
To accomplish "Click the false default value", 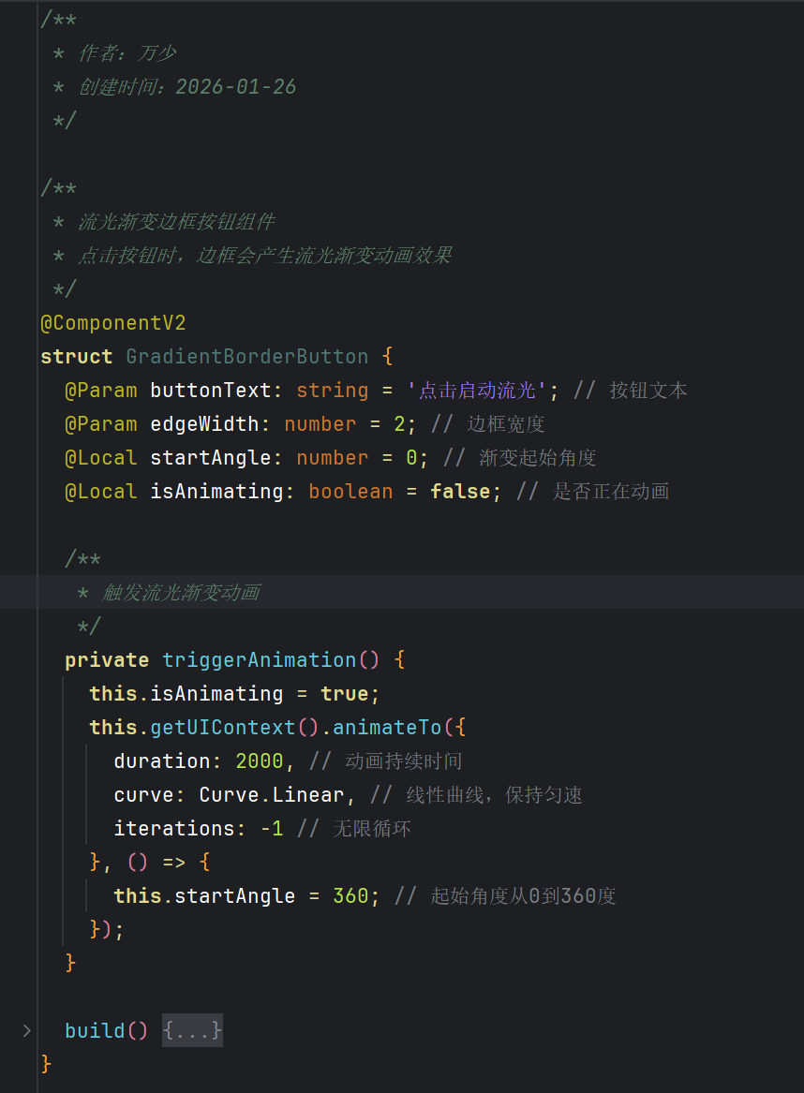I will coord(460,492).
